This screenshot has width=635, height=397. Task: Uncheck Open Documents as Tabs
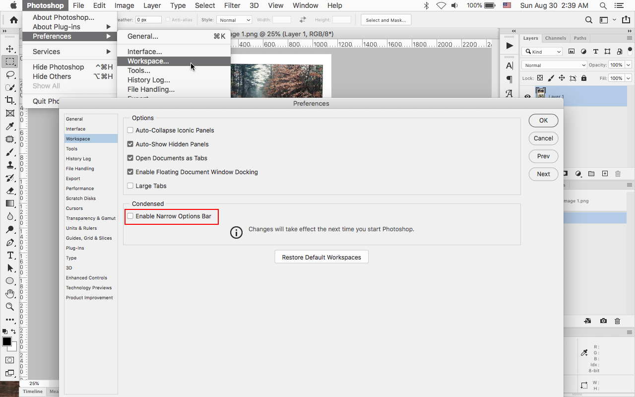[x=130, y=158]
